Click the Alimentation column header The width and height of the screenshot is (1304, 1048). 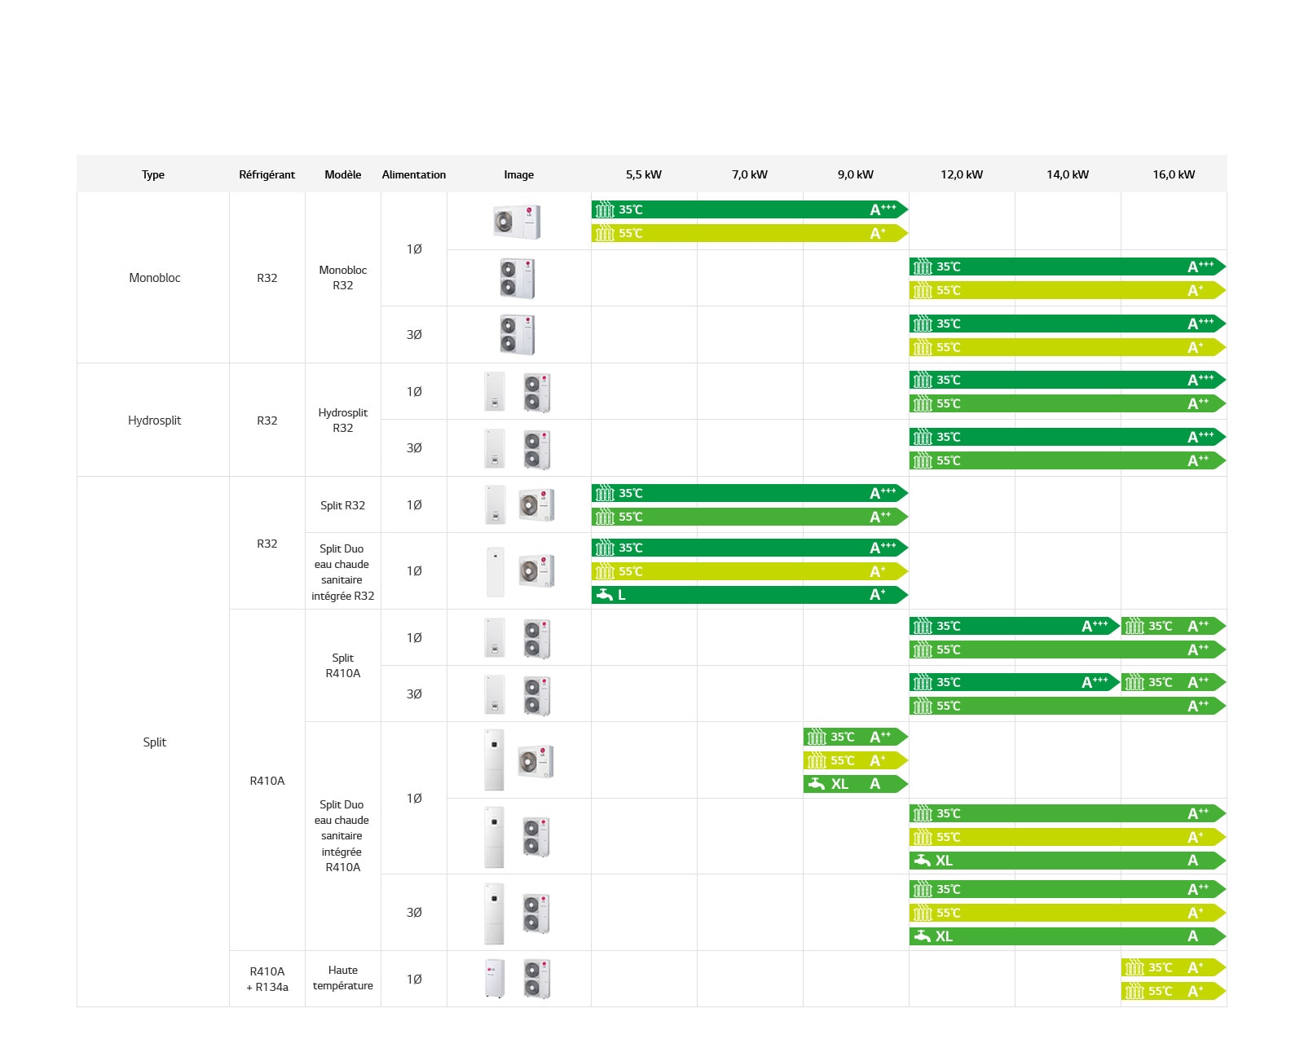coord(413,174)
